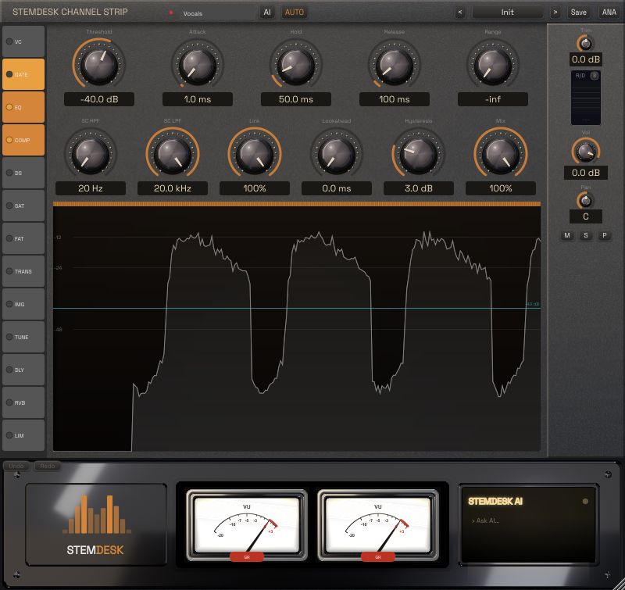Click the 100 ms release value field
This screenshot has height=590, width=625.
click(395, 99)
